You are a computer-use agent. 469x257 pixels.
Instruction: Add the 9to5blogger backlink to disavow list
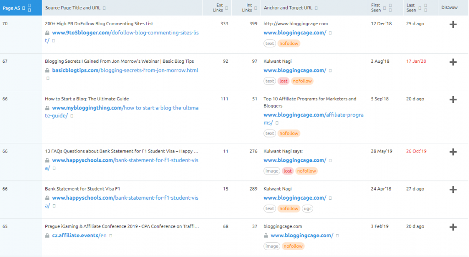453,25
